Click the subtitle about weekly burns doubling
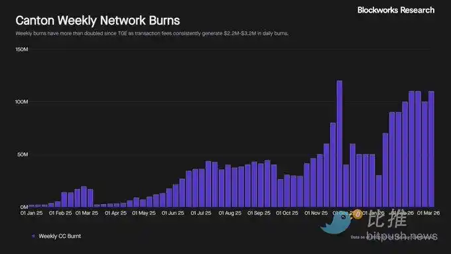451x254 pixels. click(152, 33)
